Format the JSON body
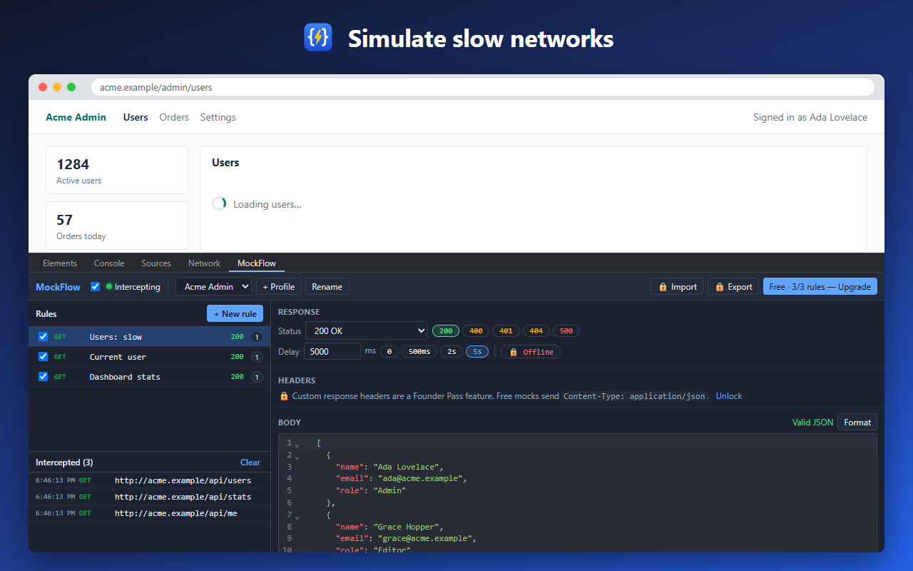Viewport: 913px width, 571px height. (857, 423)
